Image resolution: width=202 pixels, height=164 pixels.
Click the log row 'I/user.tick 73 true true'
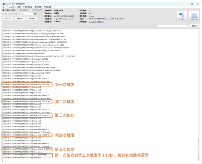(26, 146)
